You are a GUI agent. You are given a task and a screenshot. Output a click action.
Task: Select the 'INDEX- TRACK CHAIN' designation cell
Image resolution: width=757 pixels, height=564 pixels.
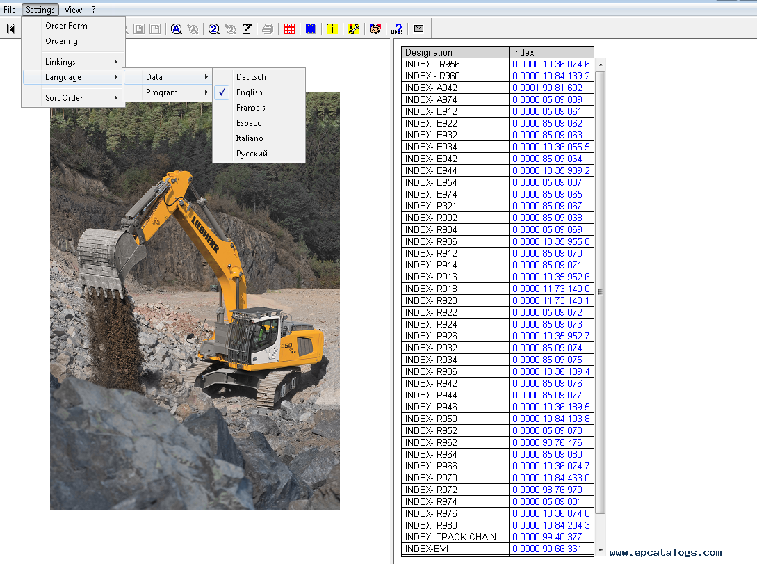pyautogui.click(x=455, y=537)
